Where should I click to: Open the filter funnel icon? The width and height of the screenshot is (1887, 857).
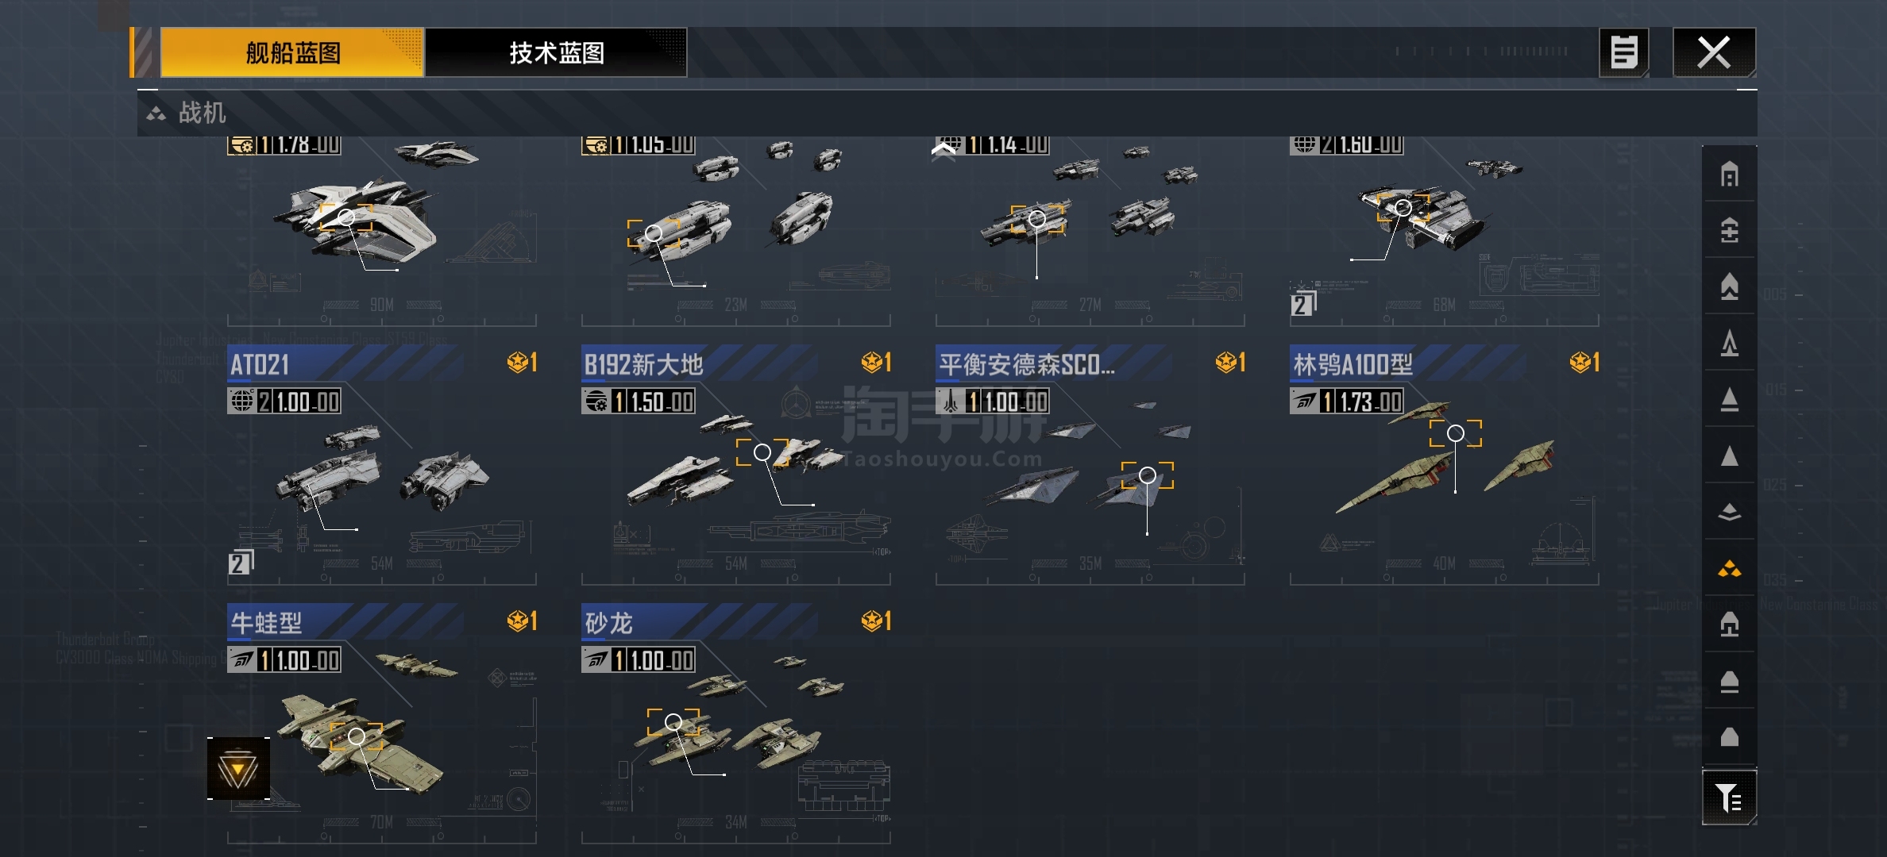tap(1729, 797)
